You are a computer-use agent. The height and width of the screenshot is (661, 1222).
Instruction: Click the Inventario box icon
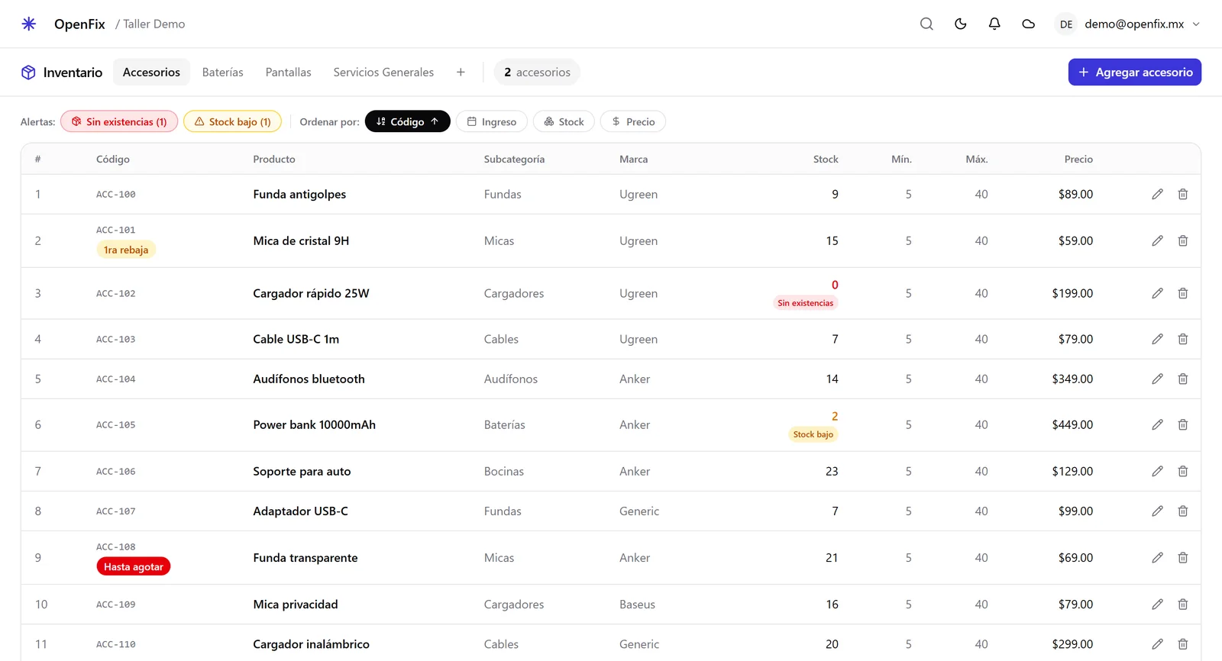[x=28, y=73]
